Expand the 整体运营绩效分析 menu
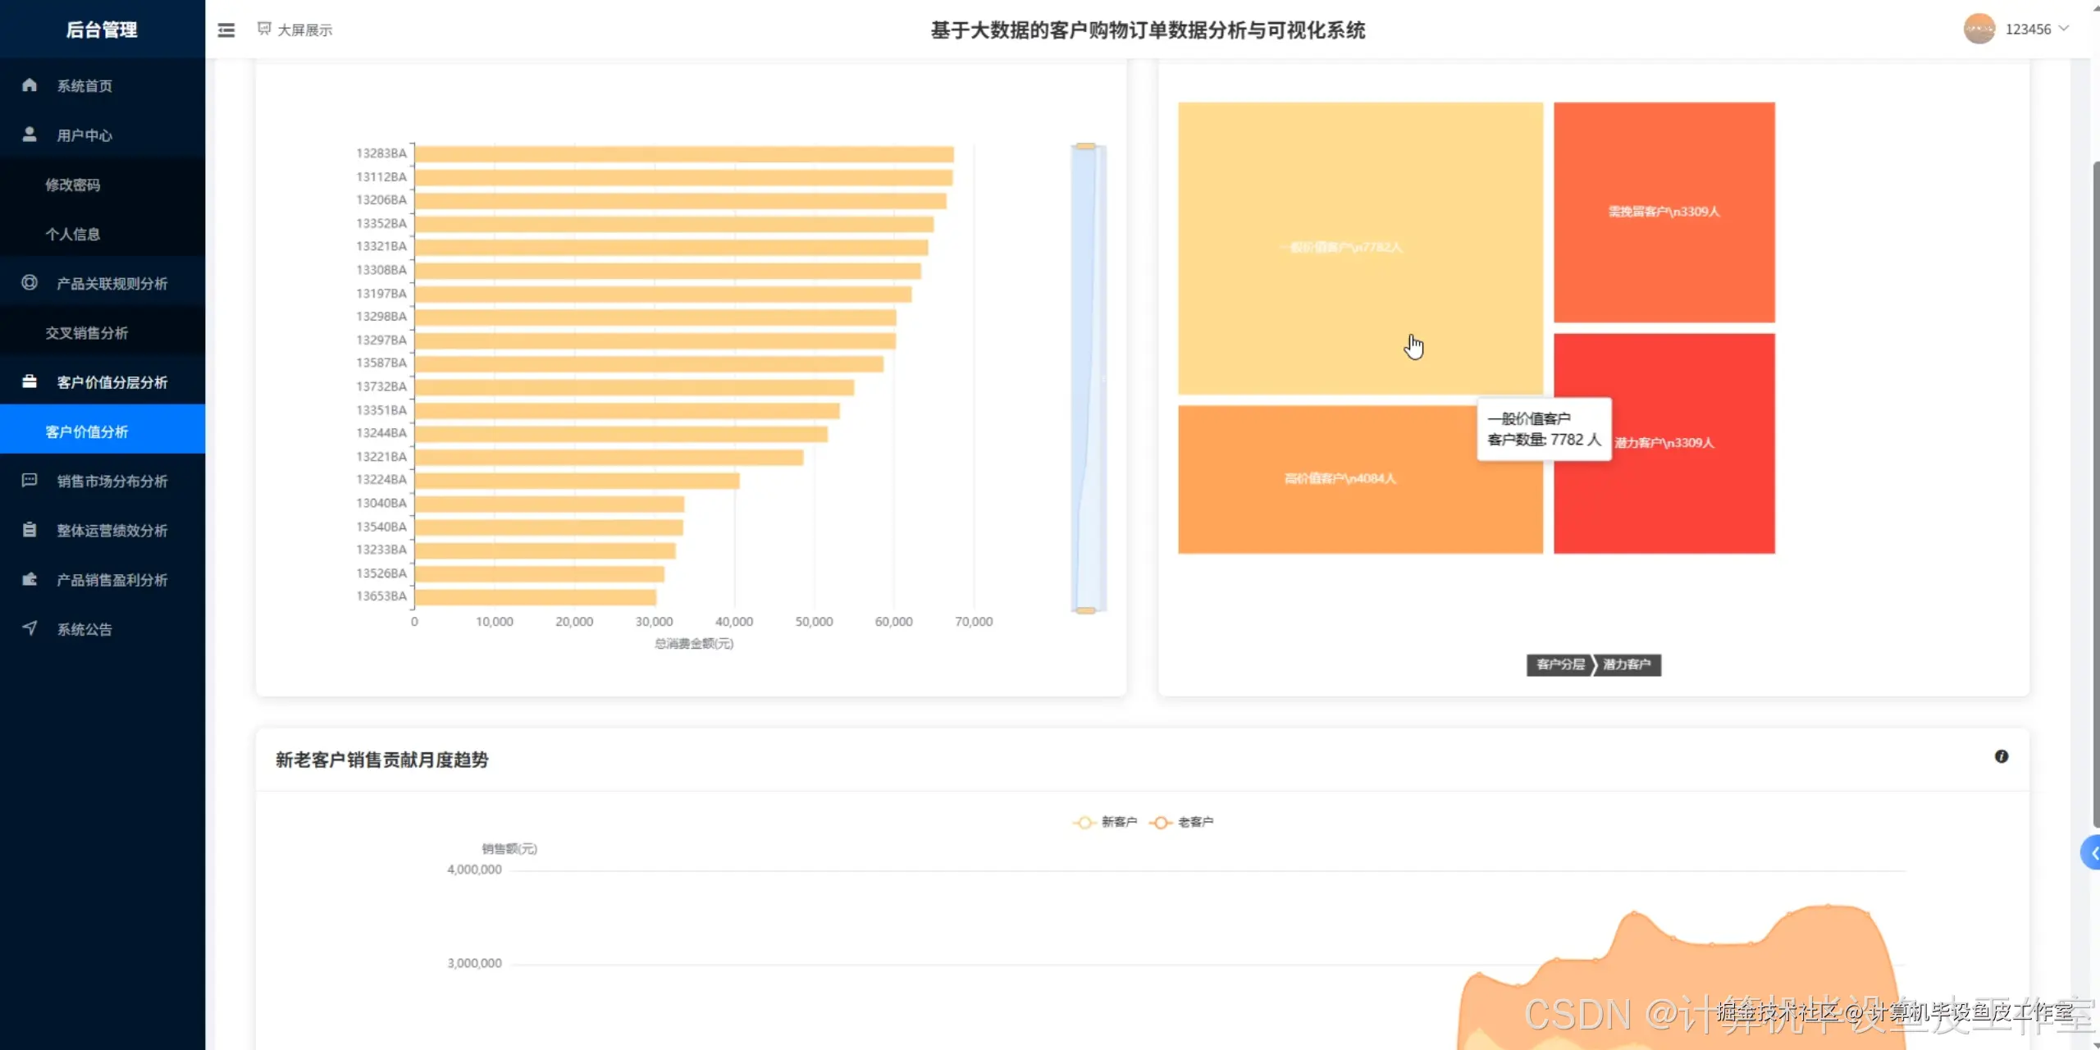Image resolution: width=2100 pixels, height=1050 pixels. click(x=112, y=531)
